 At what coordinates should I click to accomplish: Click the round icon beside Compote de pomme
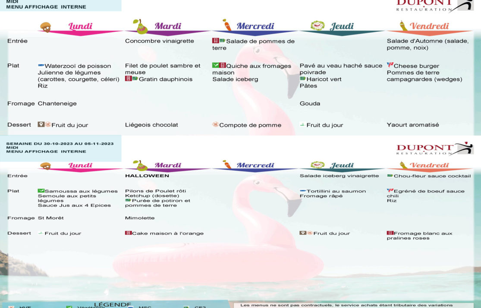pos(215,124)
